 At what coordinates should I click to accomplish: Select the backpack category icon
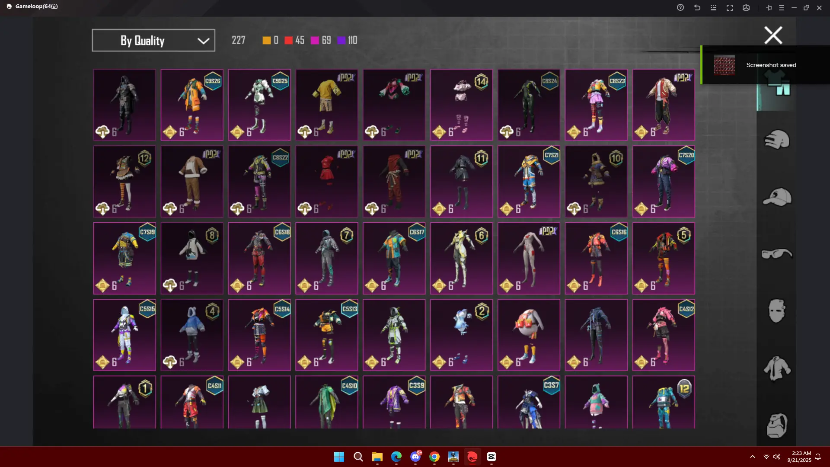tap(776, 425)
